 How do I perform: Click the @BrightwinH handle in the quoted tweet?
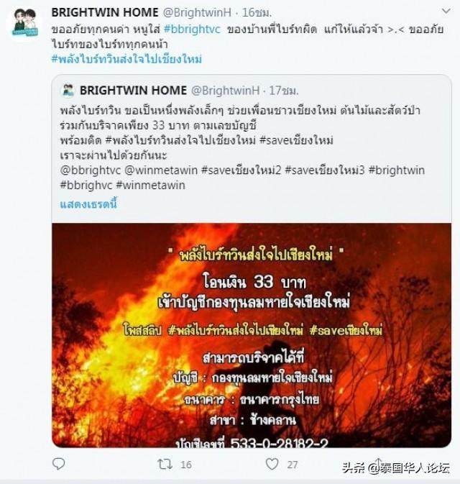pos(226,91)
